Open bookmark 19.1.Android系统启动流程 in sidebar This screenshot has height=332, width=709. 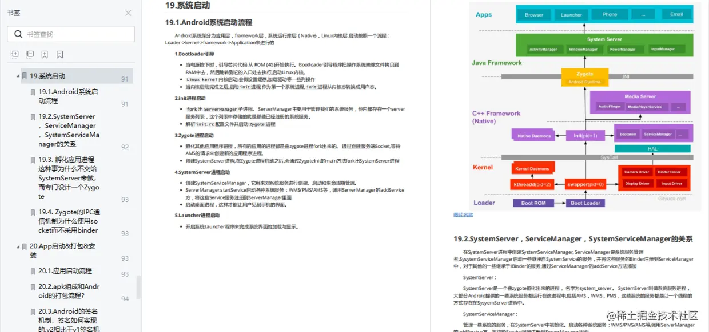pyautogui.click(x=69, y=96)
